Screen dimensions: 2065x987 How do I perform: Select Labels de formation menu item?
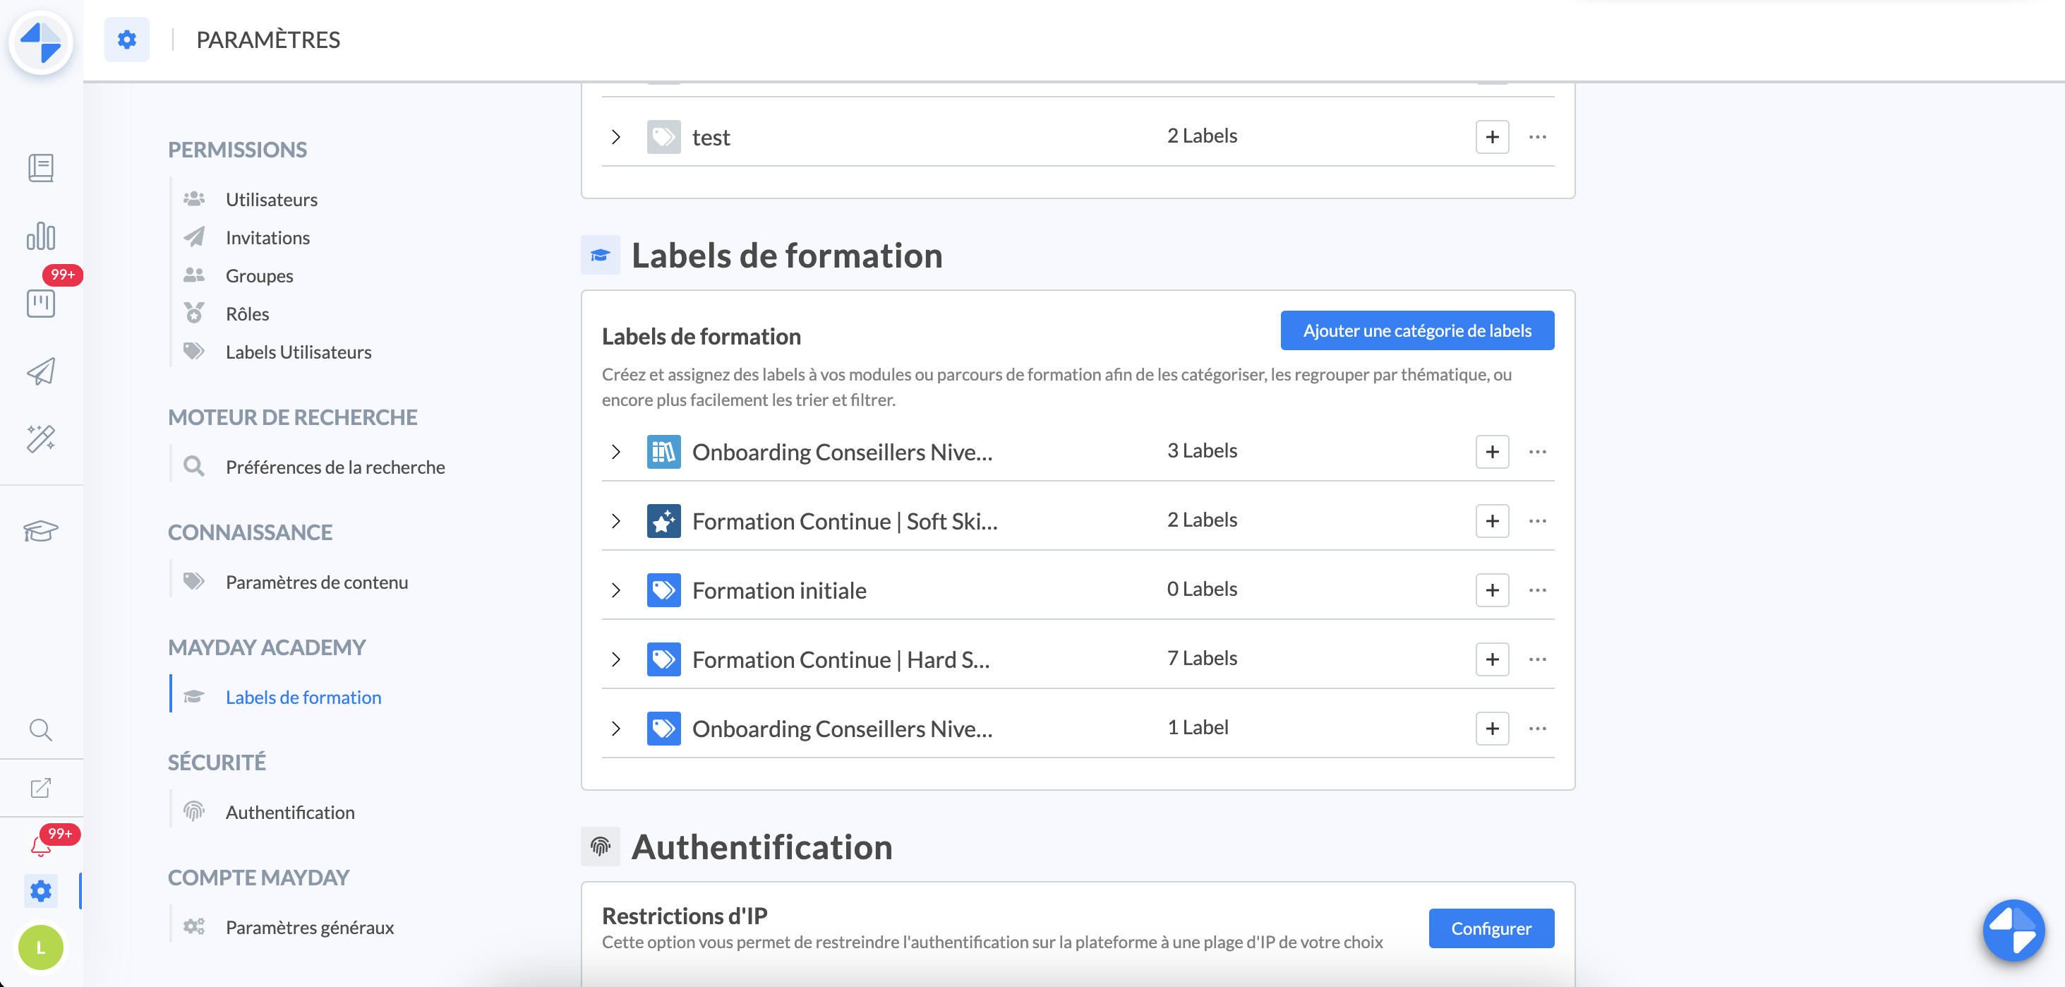pyautogui.click(x=303, y=698)
